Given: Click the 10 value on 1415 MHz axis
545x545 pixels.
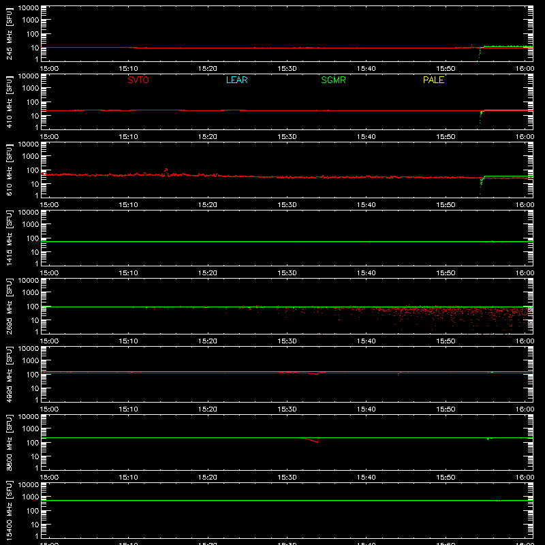Looking at the screenshot, I should pos(35,252).
